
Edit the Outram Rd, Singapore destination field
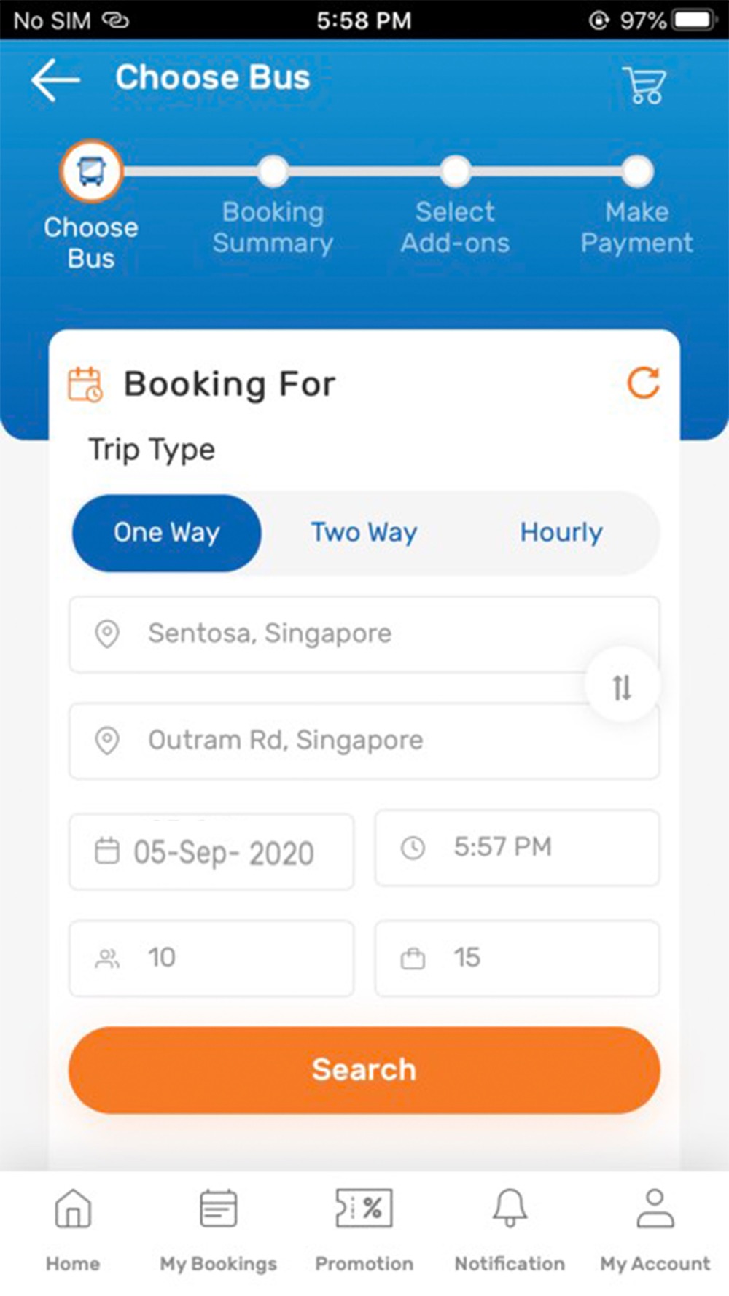tap(328, 741)
